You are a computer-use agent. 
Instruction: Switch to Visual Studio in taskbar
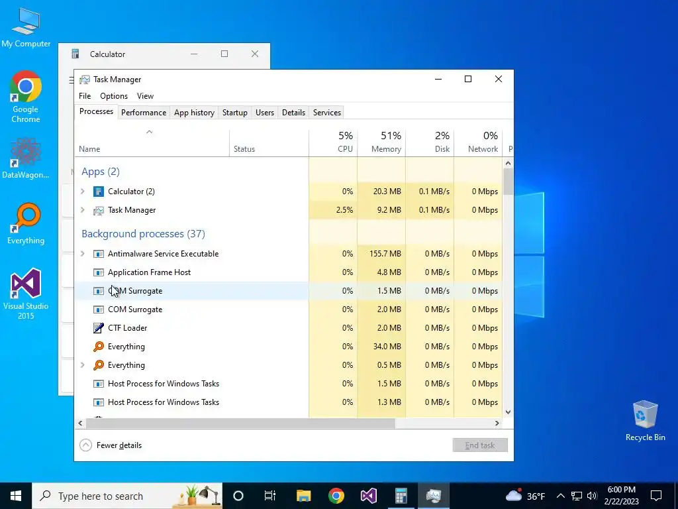click(369, 496)
